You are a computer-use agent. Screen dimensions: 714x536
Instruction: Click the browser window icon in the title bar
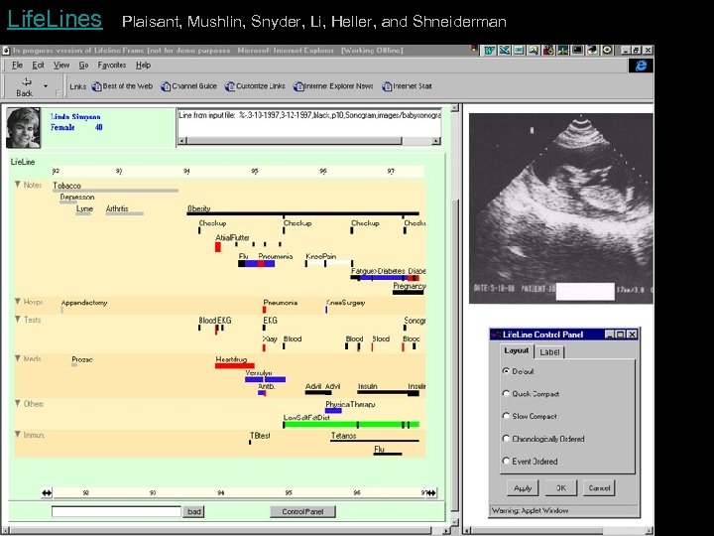[6, 51]
